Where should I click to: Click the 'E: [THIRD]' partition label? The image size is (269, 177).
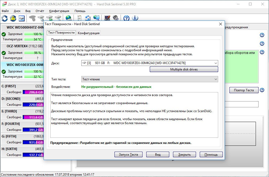pyautogui.click(x=9, y=111)
